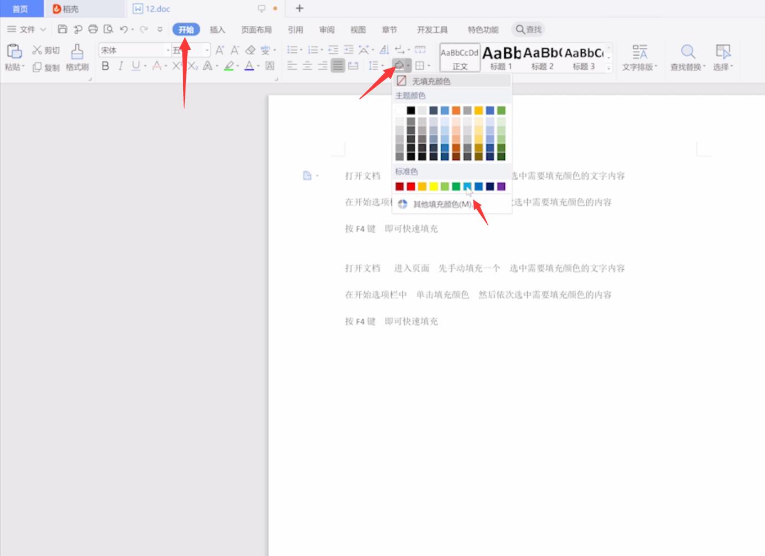Switch to the 审阅 (Review) tab
Image resolution: width=765 pixels, height=556 pixels.
327,30
